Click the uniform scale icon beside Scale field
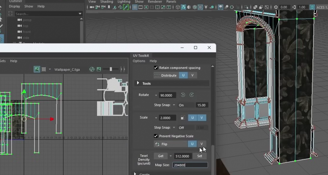328x175 pixels. [183, 118]
